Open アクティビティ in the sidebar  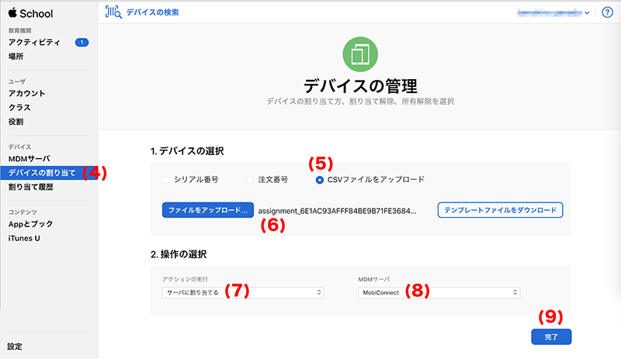tap(34, 43)
